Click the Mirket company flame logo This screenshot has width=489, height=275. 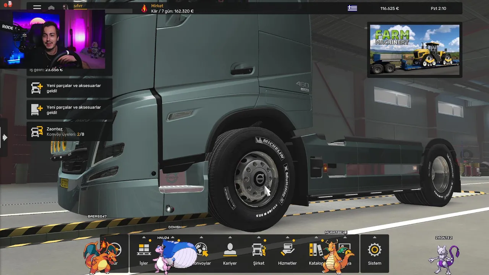[x=144, y=8]
